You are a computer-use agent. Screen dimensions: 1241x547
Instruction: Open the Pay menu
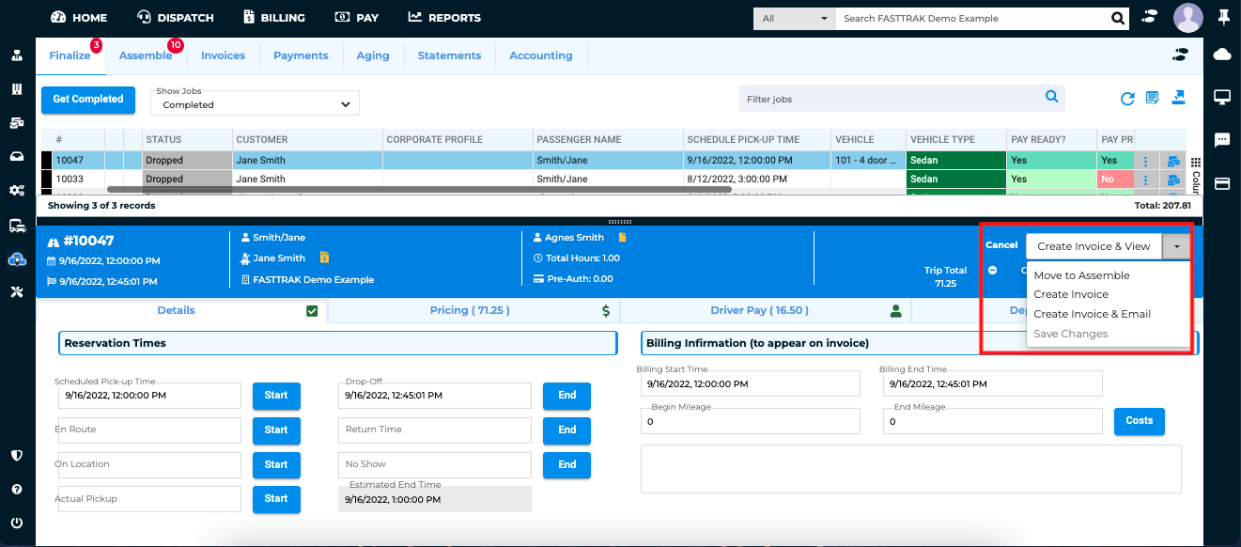pyautogui.click(x=356, y=18)
